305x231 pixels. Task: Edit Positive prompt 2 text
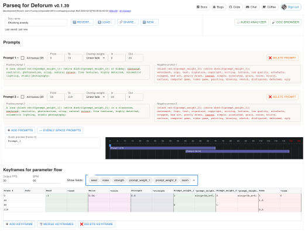click(77, 111)
